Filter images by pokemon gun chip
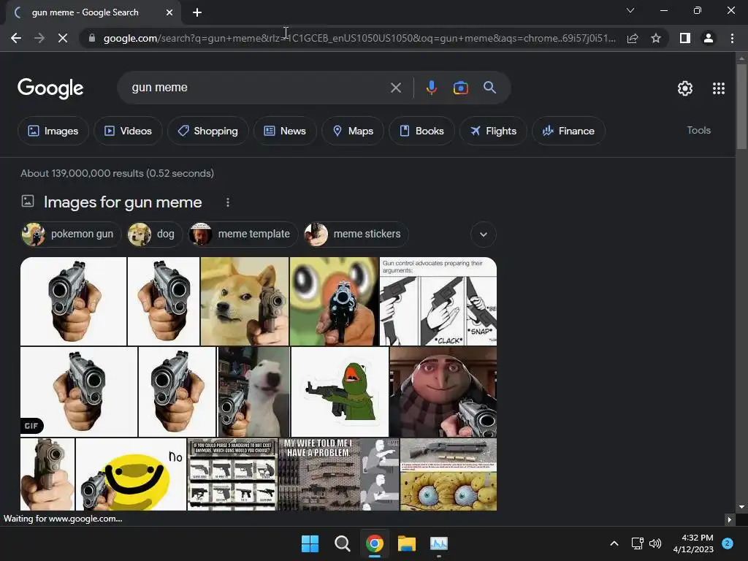The height and width of the screenshot is (561, 748). click(x=71, y=234)
